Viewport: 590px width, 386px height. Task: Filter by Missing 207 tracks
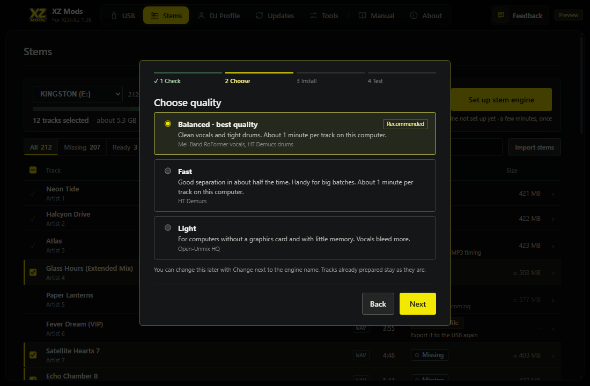pyautogui.click(x=82, y=147)
